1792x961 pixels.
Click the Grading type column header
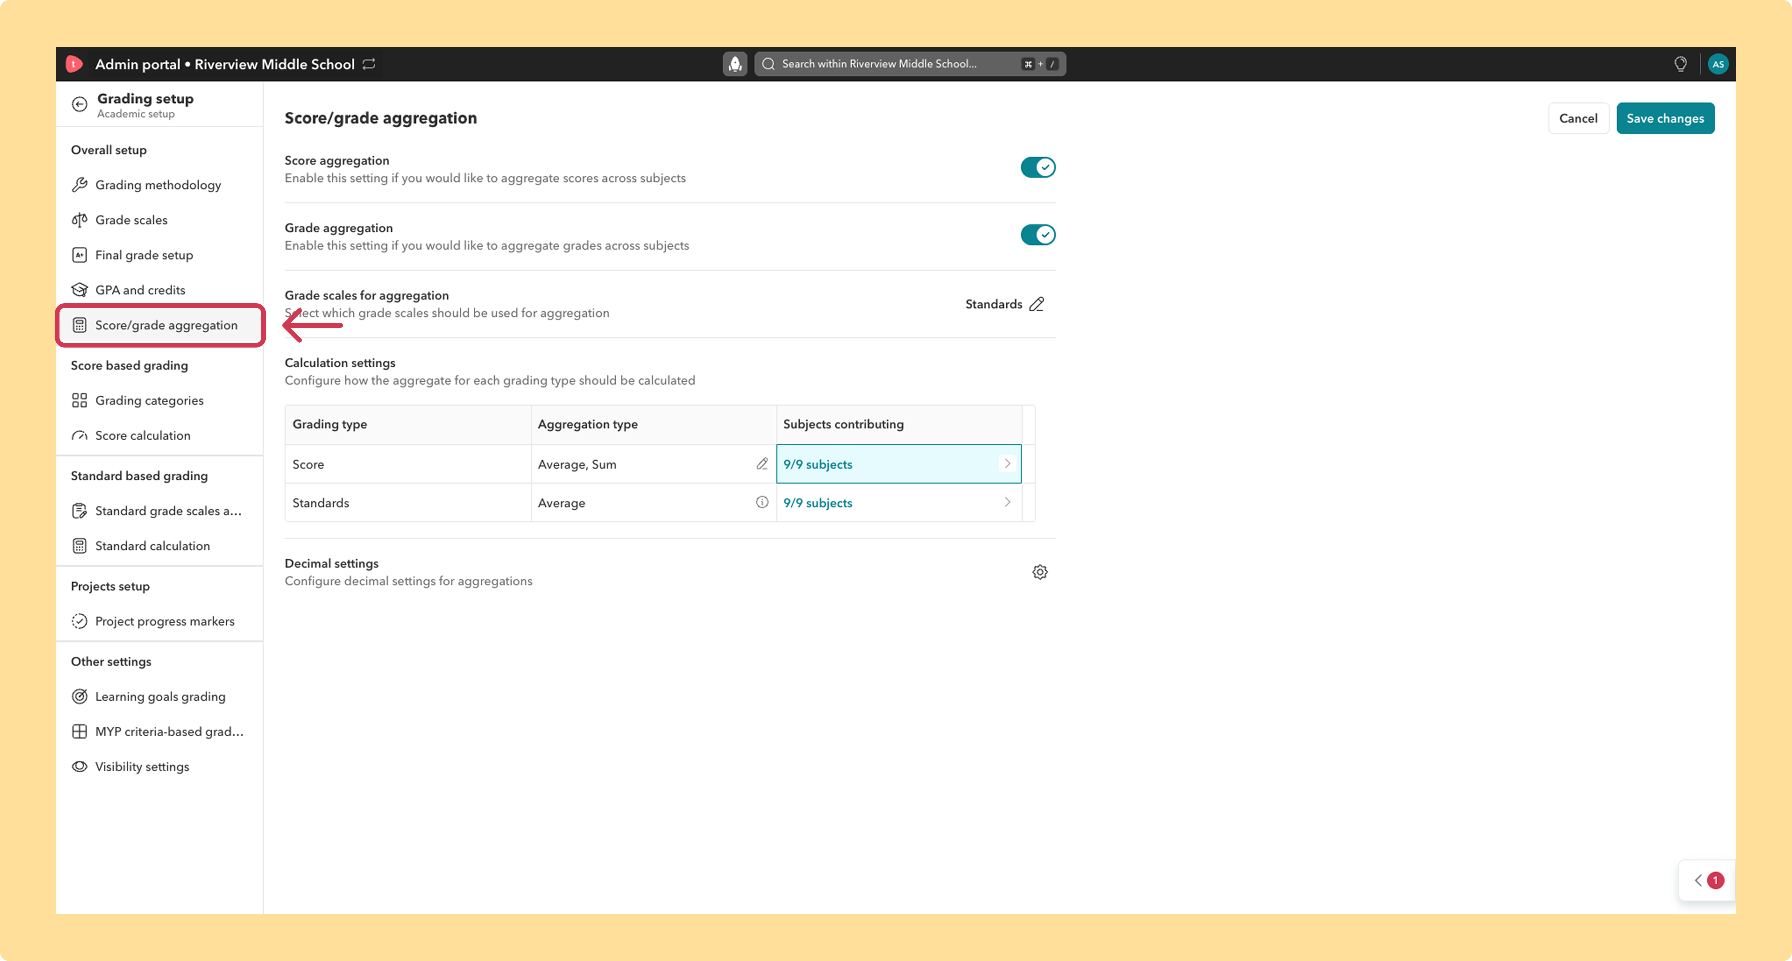click(x=408, y=424)
